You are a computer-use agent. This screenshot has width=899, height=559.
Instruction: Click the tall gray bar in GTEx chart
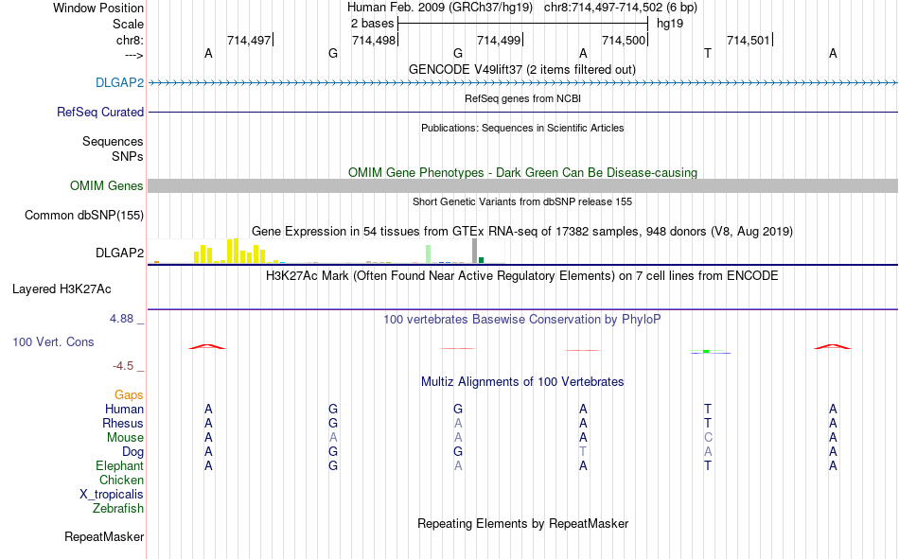tap(474, 251)
